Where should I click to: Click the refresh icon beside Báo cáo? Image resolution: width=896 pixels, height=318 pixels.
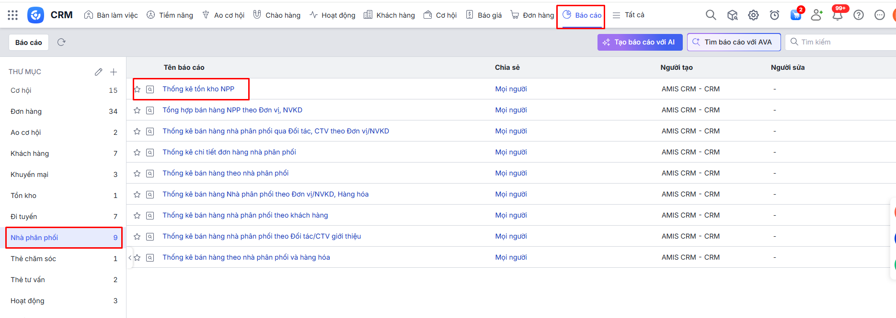click(61, 42)
